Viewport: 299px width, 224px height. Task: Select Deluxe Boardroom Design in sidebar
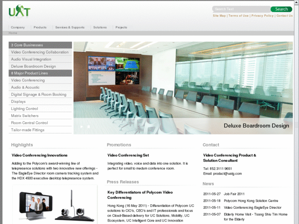40,66
